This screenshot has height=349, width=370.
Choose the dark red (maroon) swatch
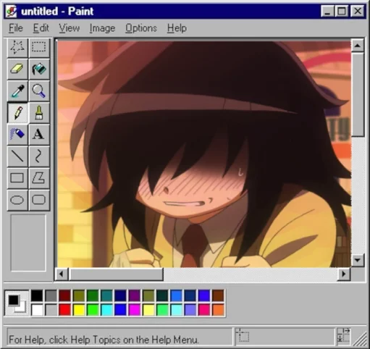[64, 296]
